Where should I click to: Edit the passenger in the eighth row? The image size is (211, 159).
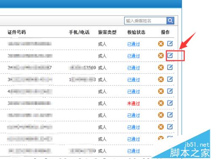[x=170, y=127]
